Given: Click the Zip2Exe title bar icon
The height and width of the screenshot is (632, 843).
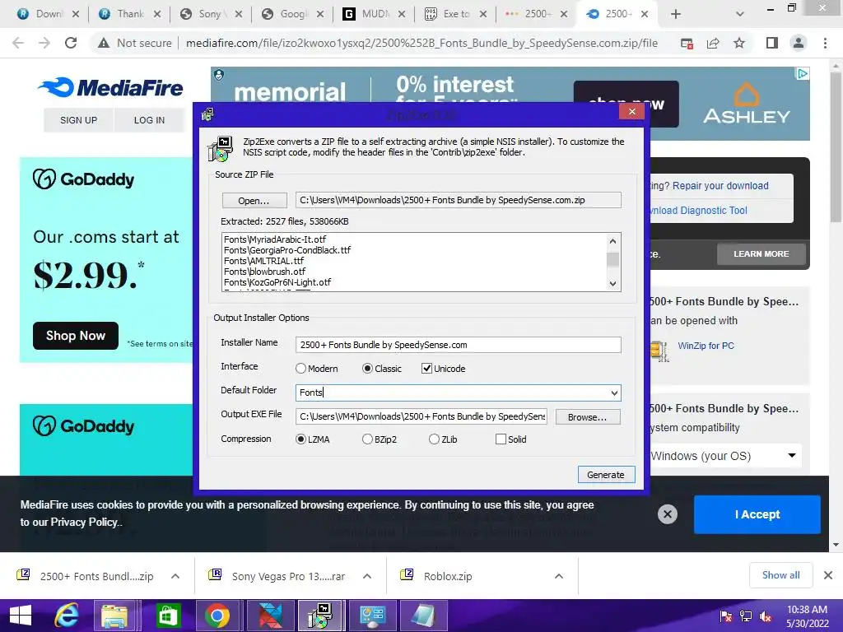Looking at the screenshot, I should tap(207, 114).
